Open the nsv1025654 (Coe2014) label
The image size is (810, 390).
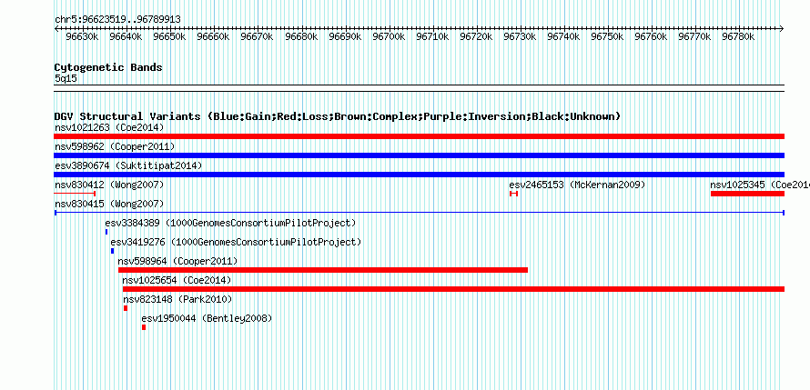tap(177, 280)
